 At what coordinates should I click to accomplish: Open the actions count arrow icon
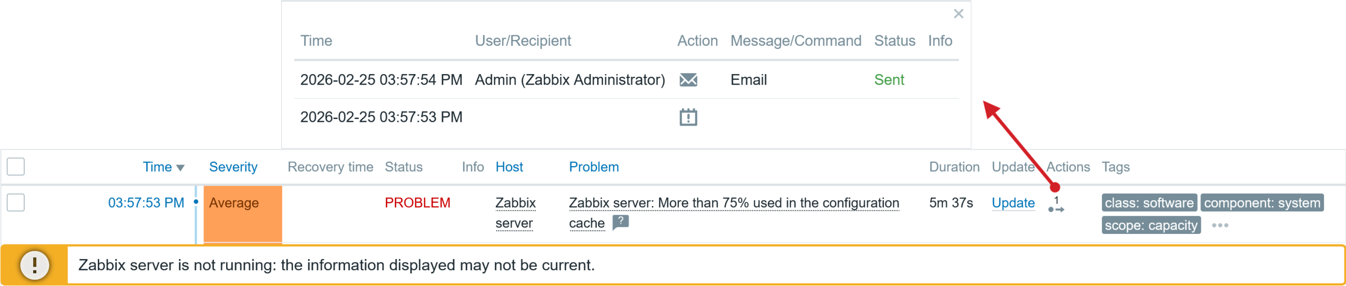coord(1056,205)
